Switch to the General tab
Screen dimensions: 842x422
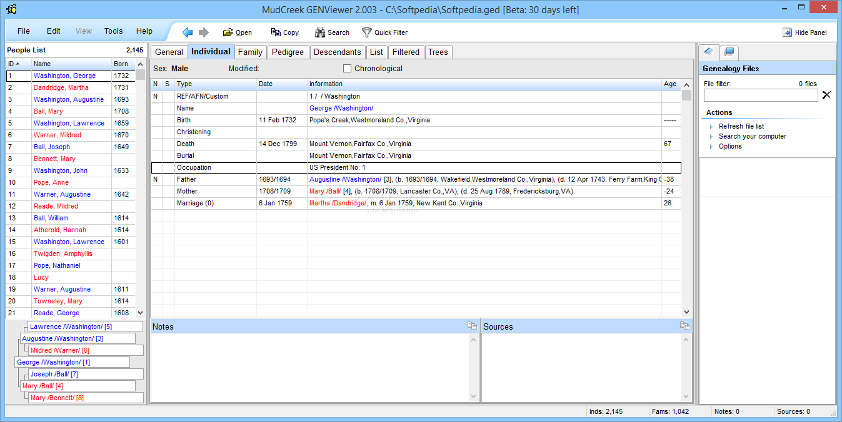(x=169, y=52)
